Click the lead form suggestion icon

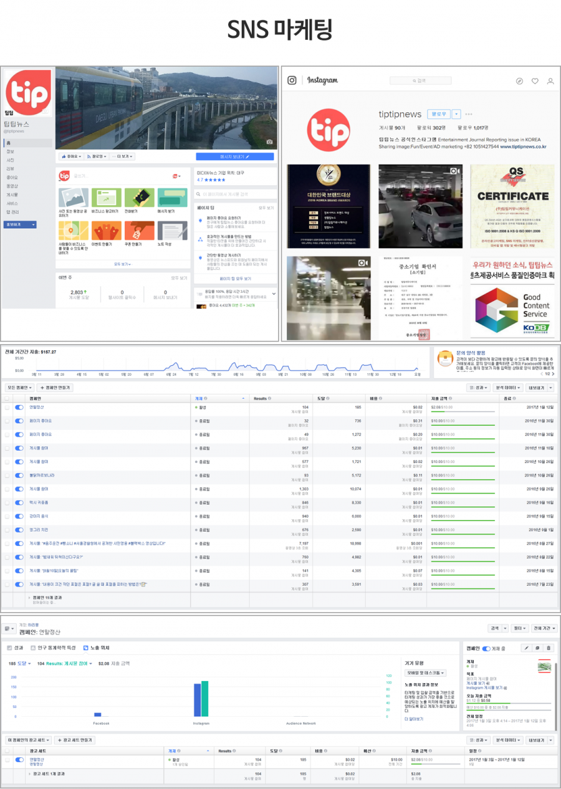(444, 358)
